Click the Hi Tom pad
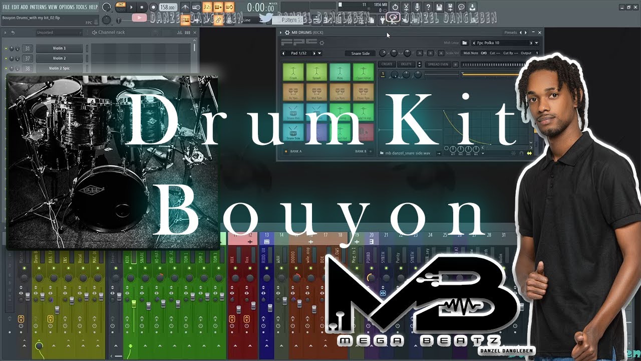The height and width of the screenshot is (361, 641). (293, 92)
